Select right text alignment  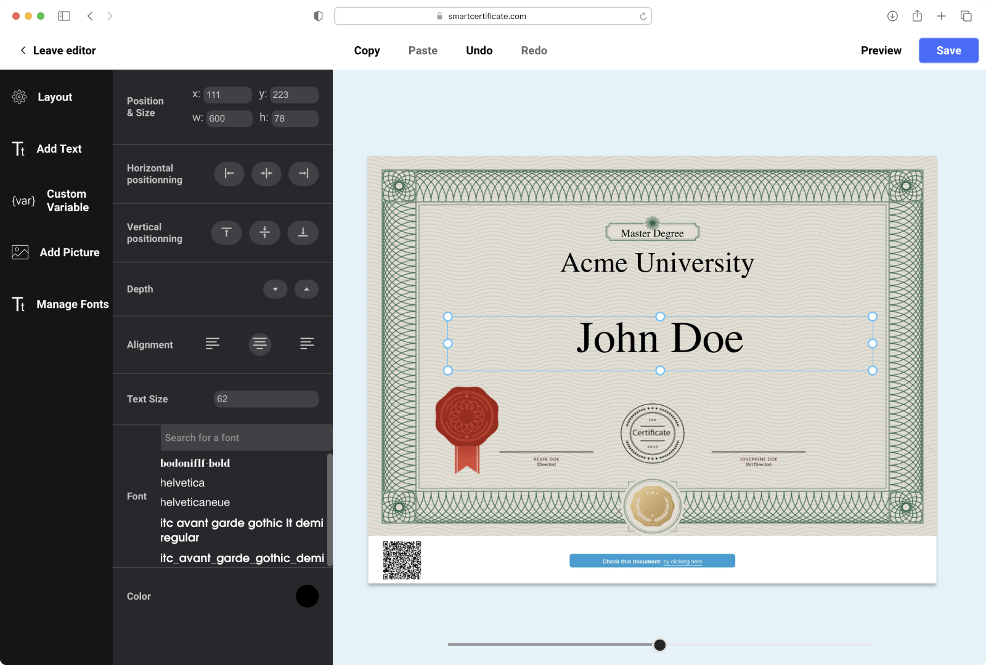click(x=306, y=344)
